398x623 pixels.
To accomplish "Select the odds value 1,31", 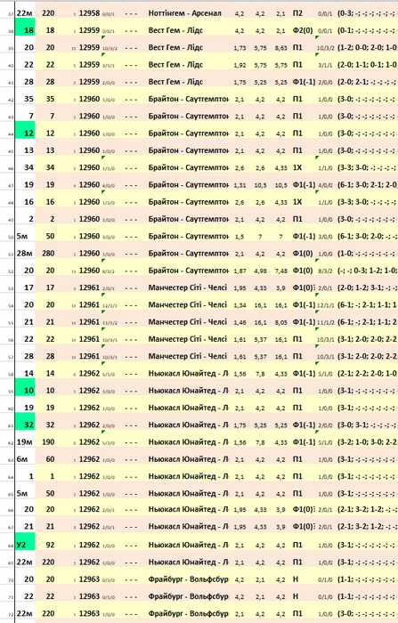I will 240,185.
